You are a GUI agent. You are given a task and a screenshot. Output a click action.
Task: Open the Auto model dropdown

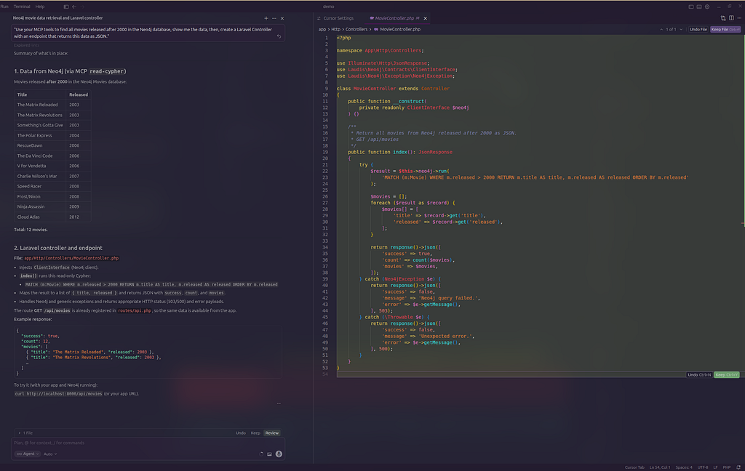50,454
